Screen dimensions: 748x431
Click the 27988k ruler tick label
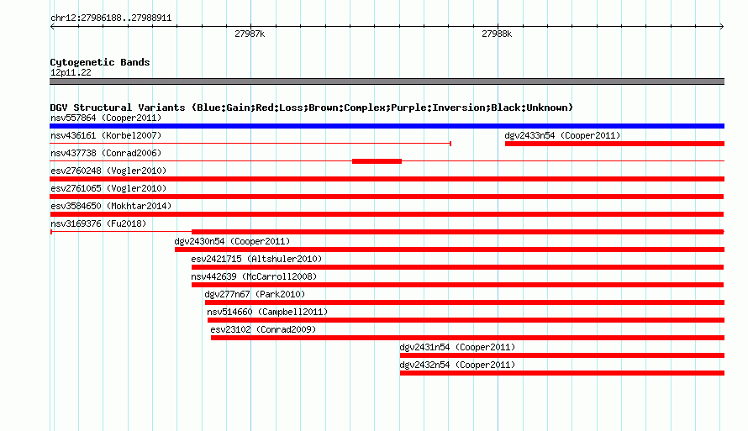pyautogui.click(x=497, y=34)
